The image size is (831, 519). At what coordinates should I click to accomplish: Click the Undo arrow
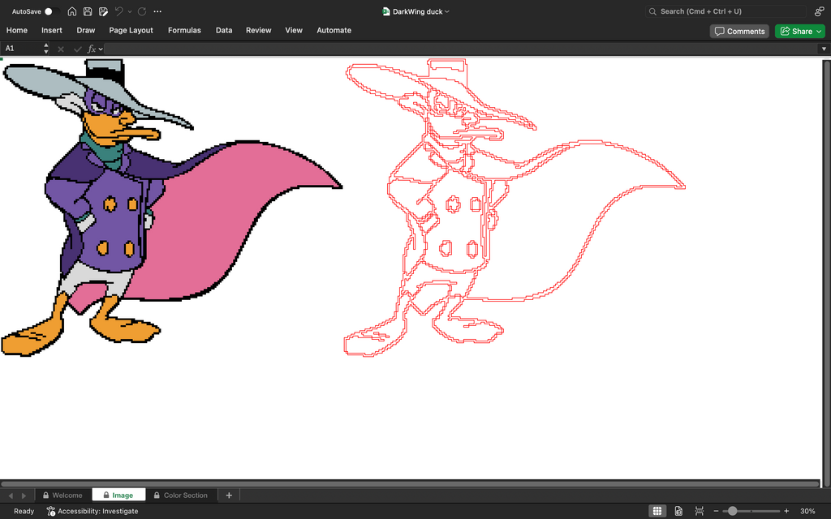[x=119, y=11]
